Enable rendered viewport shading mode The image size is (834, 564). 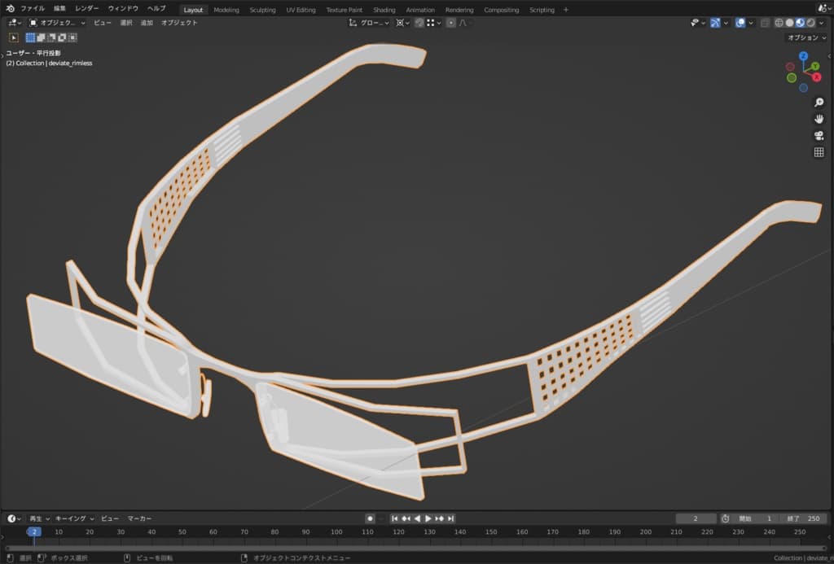click(x=810, y=23)
